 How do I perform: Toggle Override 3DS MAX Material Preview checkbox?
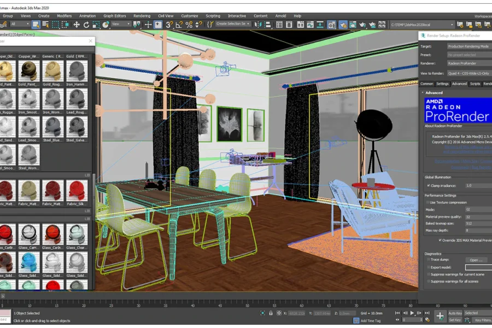pos(441,240)
